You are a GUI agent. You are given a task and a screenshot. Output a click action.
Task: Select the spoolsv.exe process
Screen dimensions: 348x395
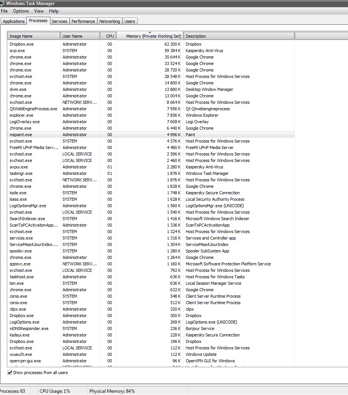[151, 251]
